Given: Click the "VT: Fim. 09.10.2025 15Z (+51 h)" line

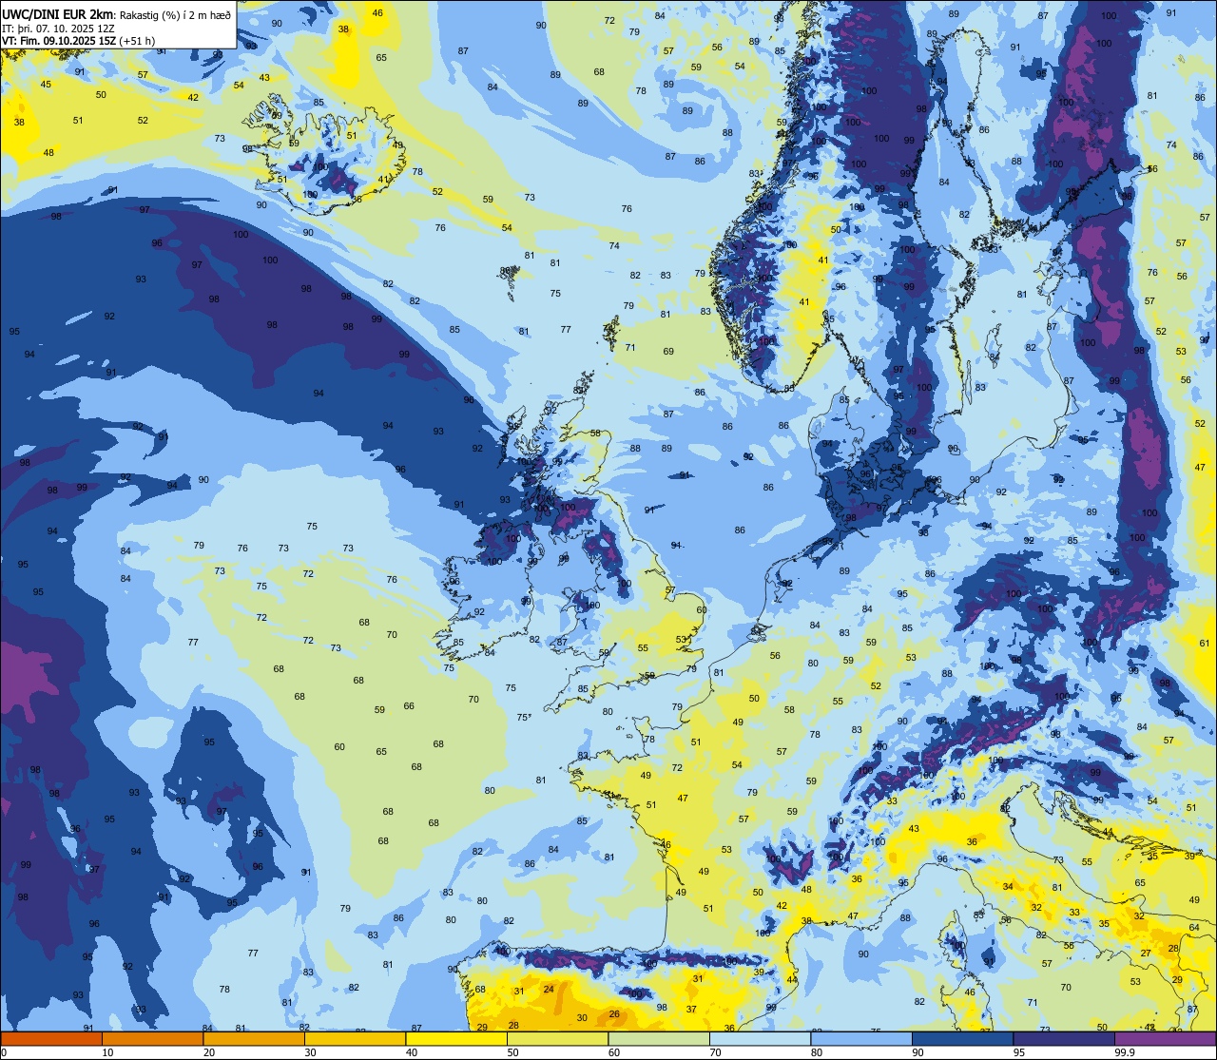Looking at the screenshot, I should click(x=79, y=41).
